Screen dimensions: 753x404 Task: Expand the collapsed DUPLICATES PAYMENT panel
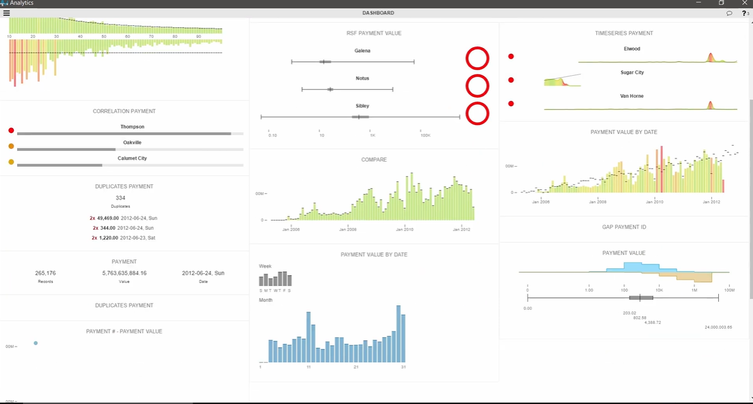(125, 306)
